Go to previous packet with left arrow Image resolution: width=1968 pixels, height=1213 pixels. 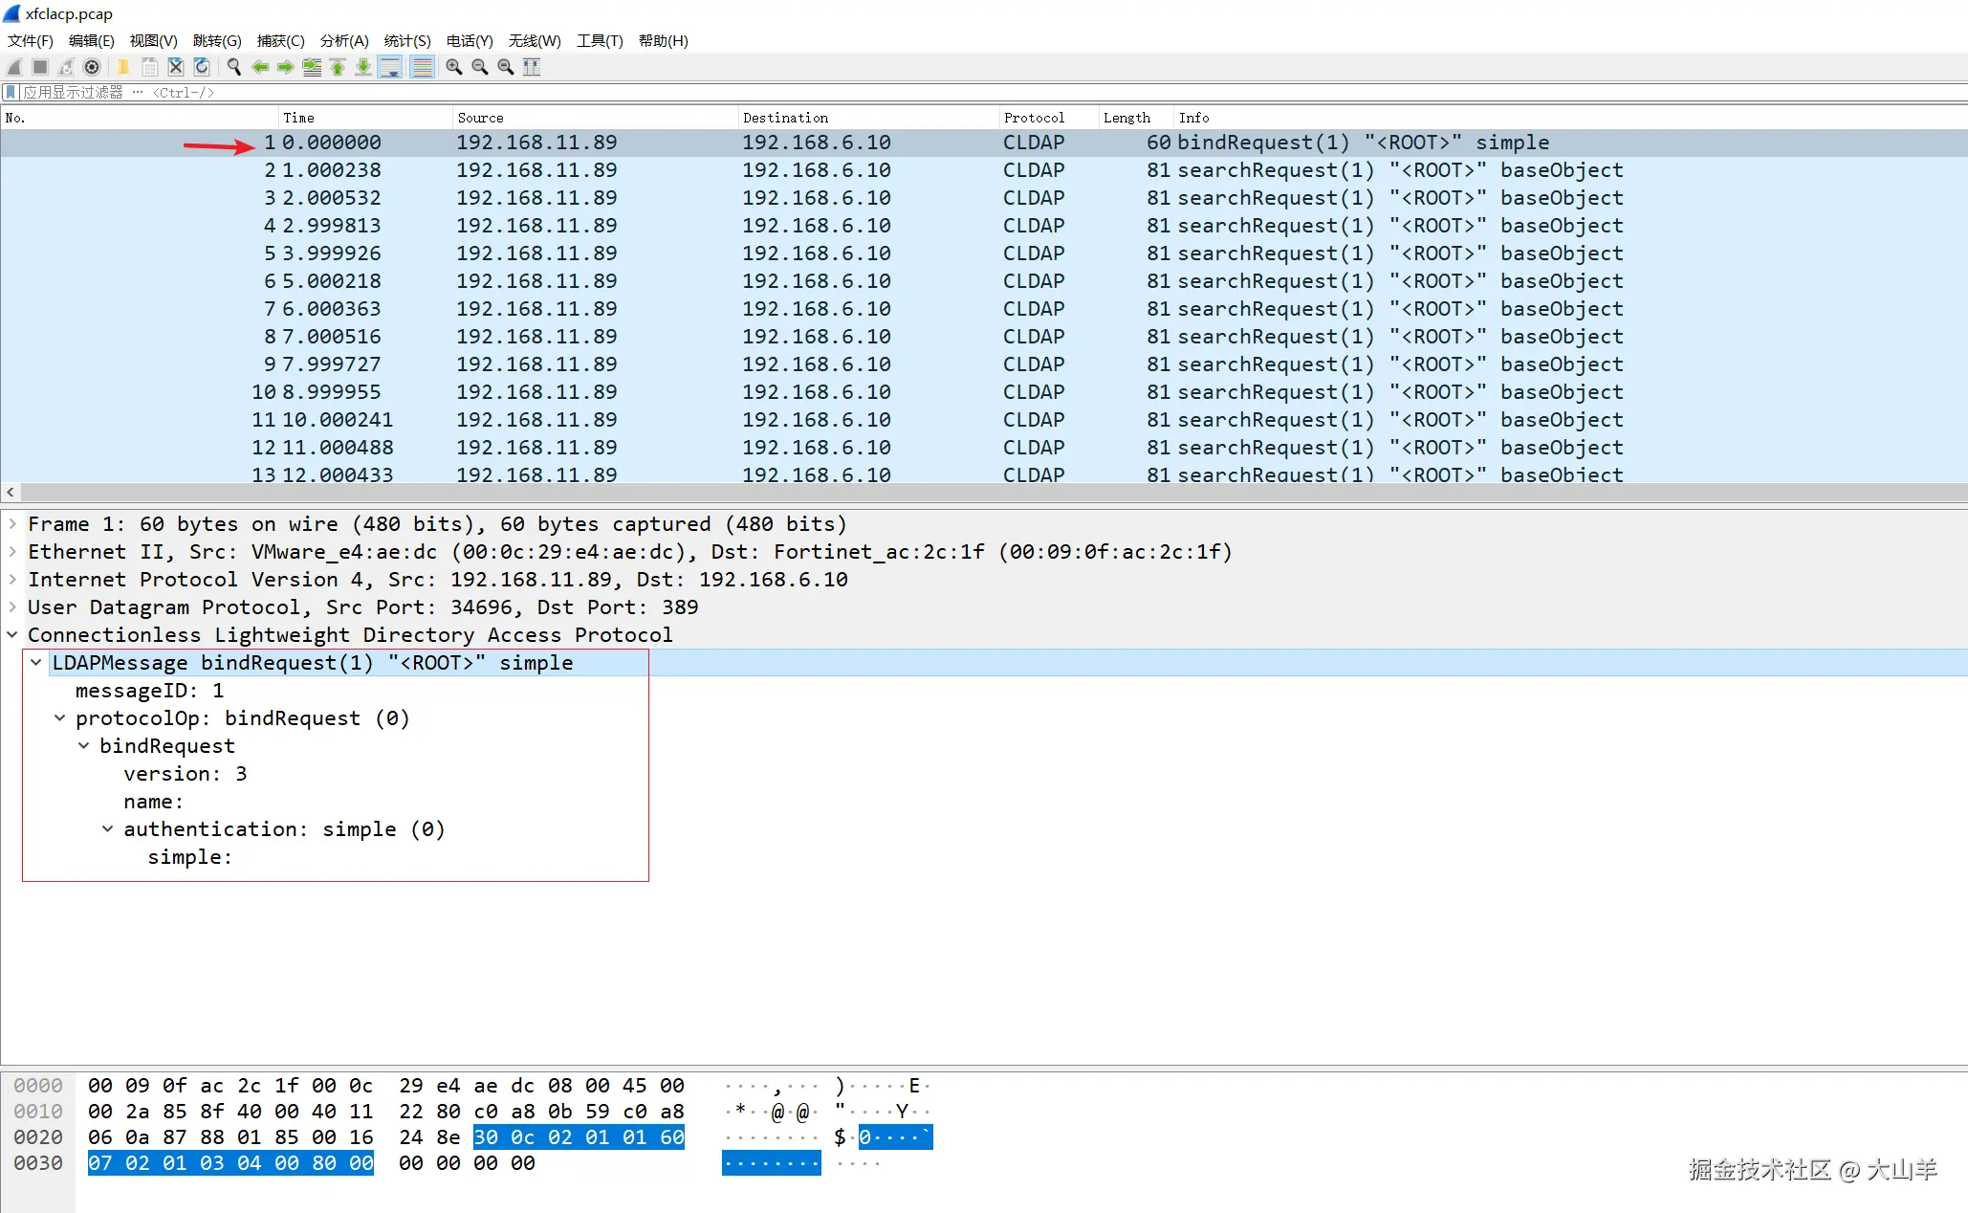coord(259,67)
